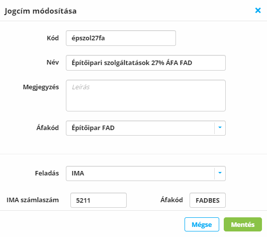
Task: Cancel with the Mégse button
Action: [202, 224]
